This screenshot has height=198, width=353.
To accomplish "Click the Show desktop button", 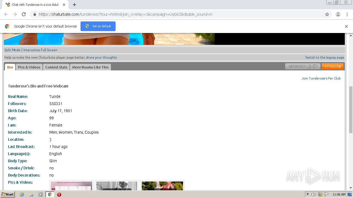I will tap(350, 194).
